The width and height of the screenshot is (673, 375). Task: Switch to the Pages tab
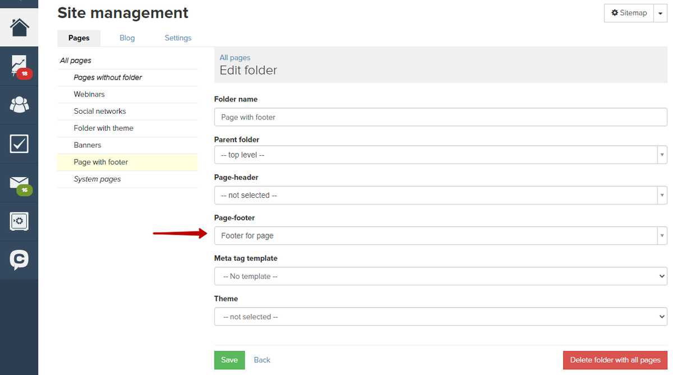tap(79, 38)
